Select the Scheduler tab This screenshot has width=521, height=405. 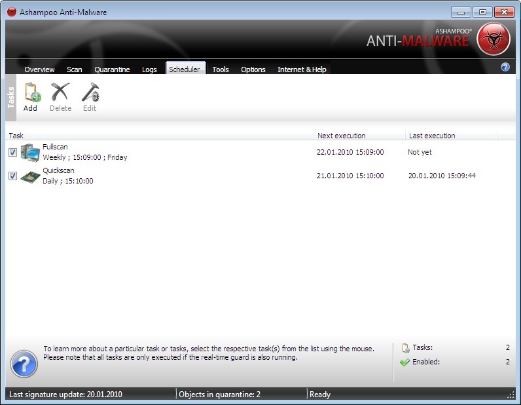coord(185,69)
